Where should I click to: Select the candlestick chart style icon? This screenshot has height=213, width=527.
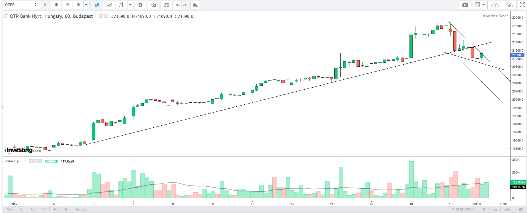(97, 5)
